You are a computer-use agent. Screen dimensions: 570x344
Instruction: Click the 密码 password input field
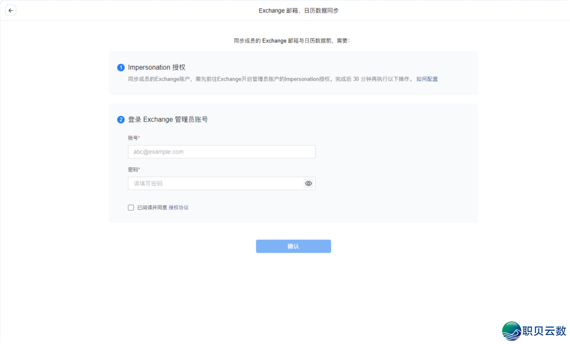tap(216, 183)
